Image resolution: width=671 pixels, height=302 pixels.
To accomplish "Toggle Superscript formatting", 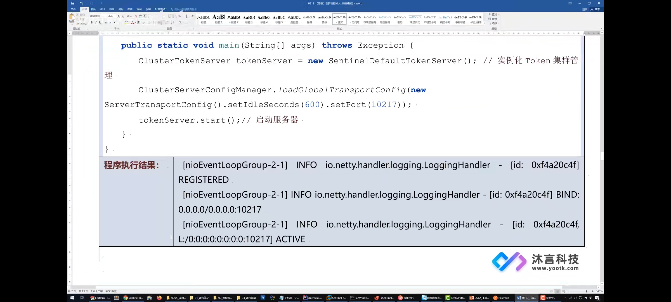I will pos(115,22).
